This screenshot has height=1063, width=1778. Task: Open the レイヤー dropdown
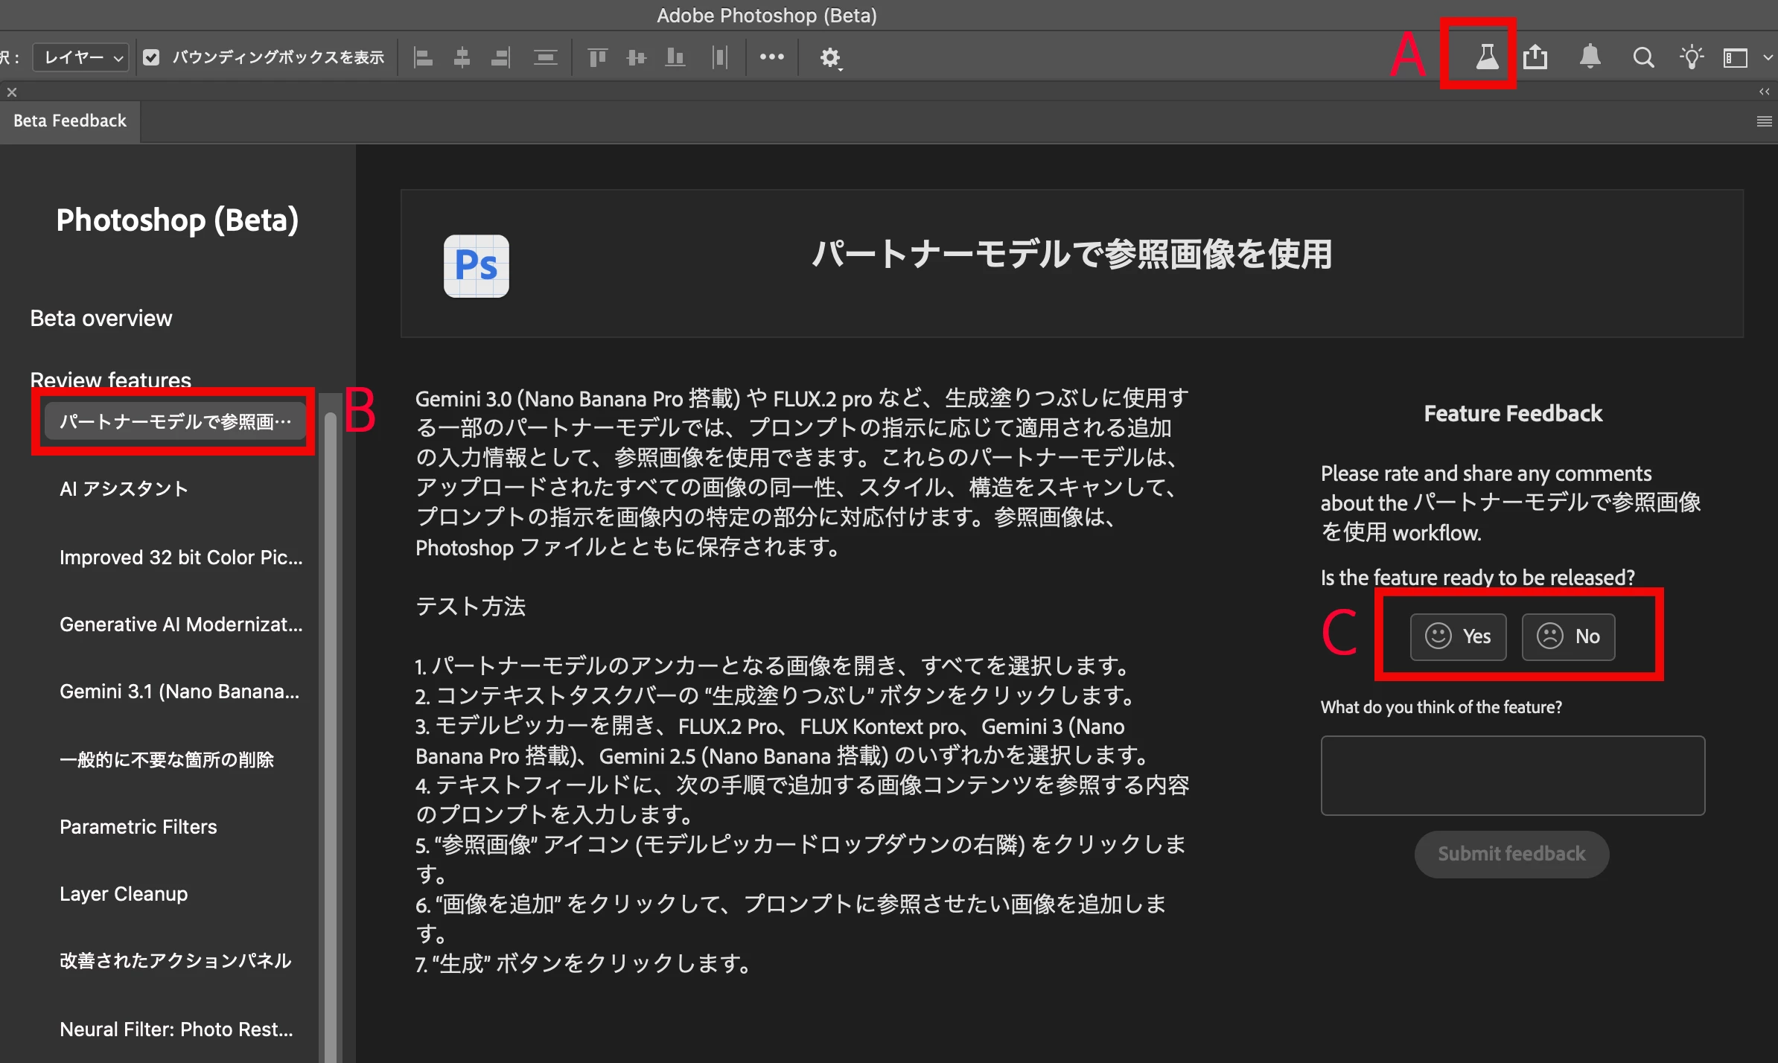tap(81, 57)
